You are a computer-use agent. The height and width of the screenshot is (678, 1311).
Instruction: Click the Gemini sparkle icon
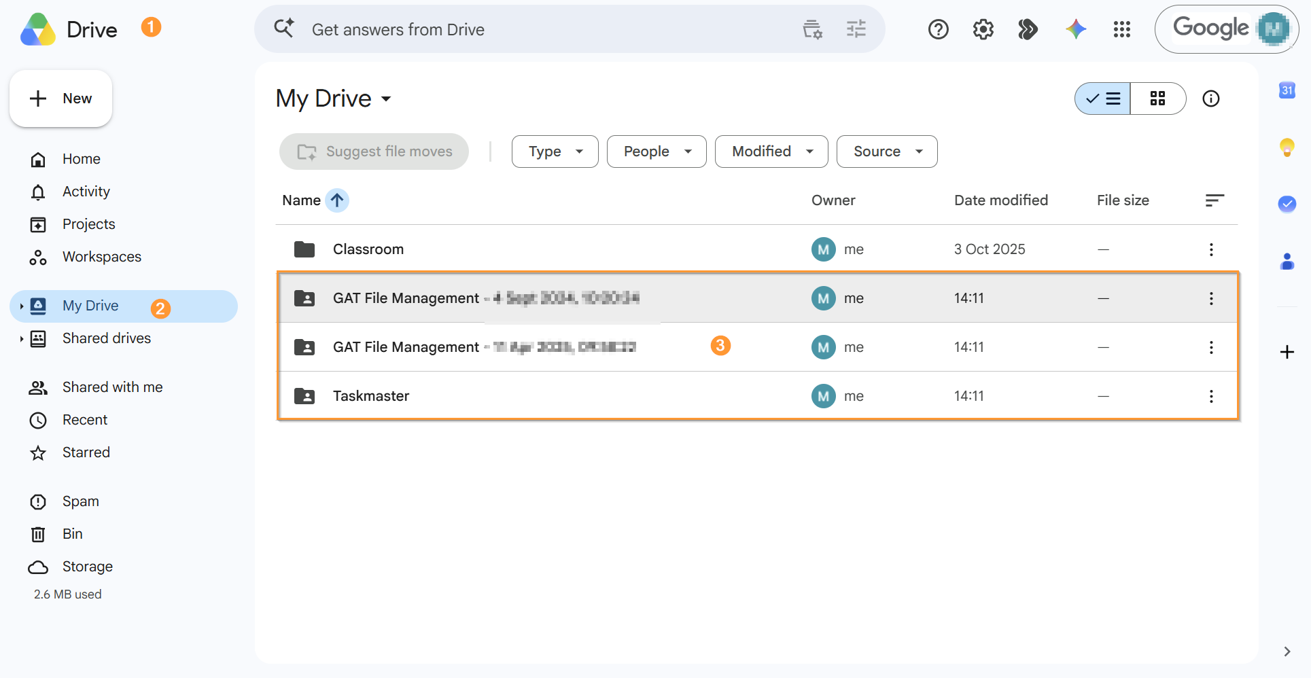pos(1076,29)
